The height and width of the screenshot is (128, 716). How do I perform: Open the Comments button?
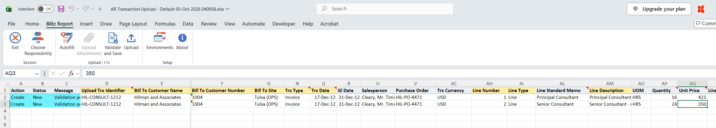705,23
